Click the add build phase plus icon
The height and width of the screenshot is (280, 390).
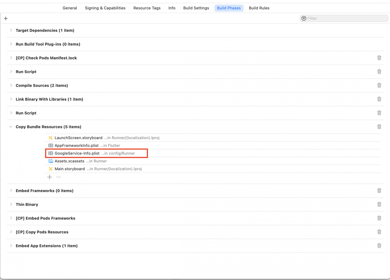(6, 18)
